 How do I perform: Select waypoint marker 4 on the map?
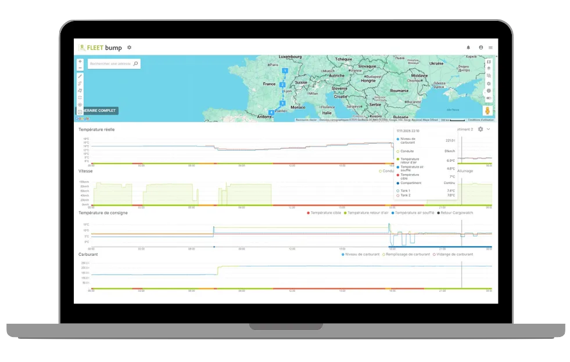(x=271, y=113)
